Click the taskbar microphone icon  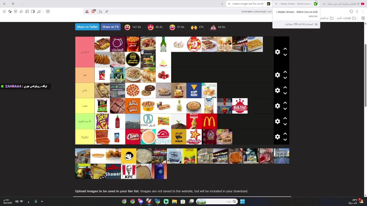pyautogui.click(x=36, y=201)
